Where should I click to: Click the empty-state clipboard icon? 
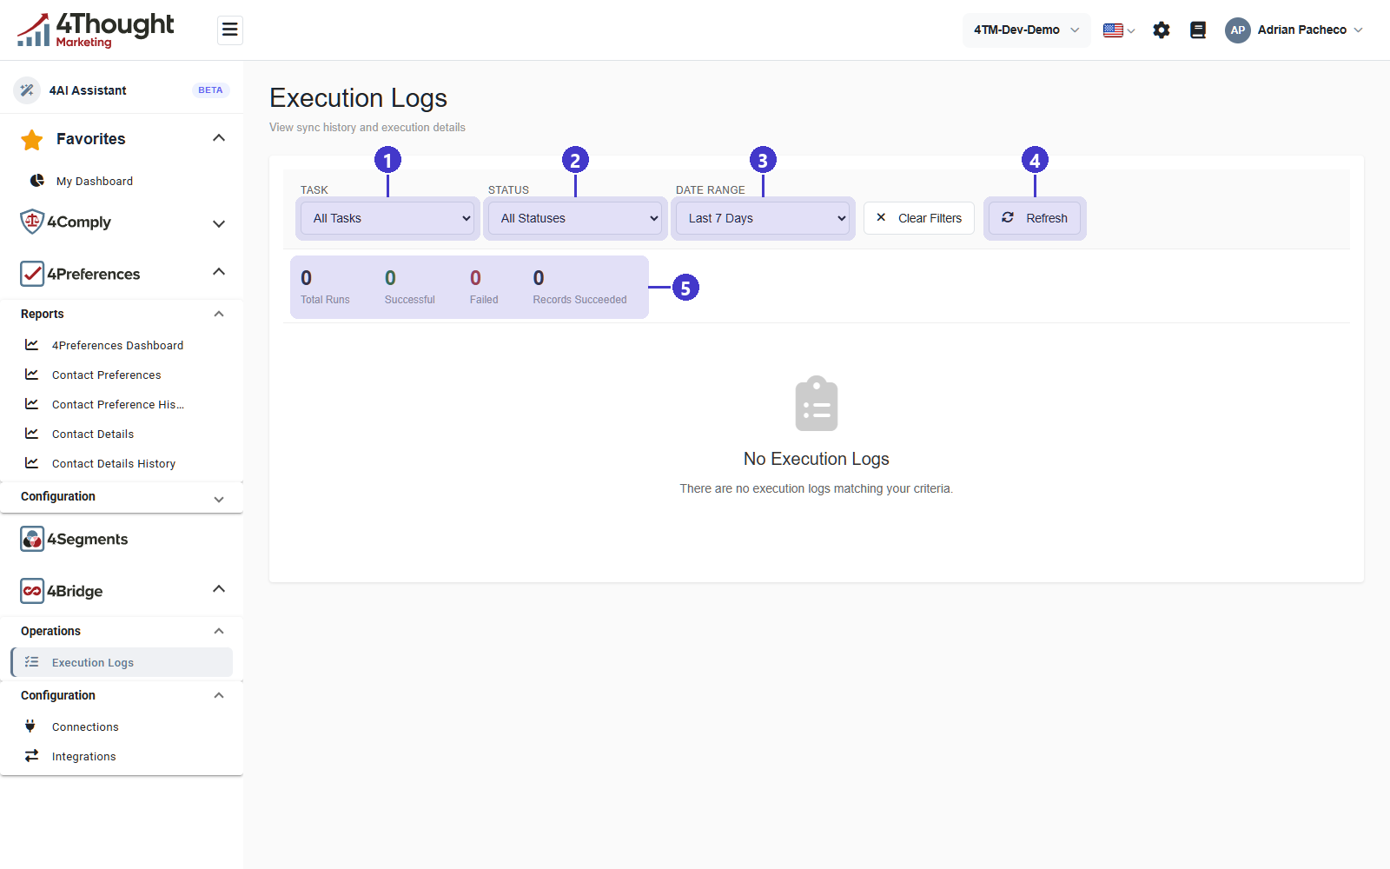pos(817,403)
